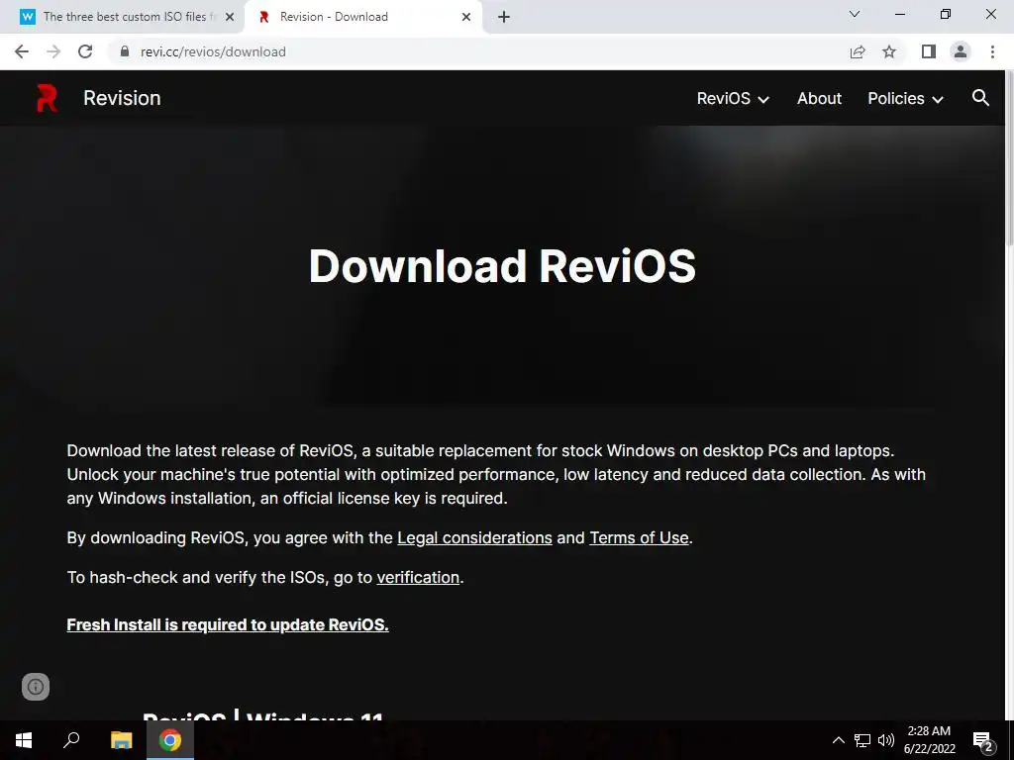Image resolution: width=1014 pixels, height=760 pixels.
Task: Click the Revision site title text
Action: (122, 98)
